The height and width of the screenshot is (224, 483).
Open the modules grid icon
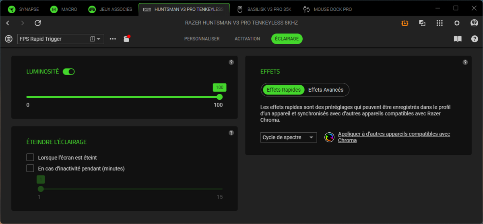pos(440,23)
